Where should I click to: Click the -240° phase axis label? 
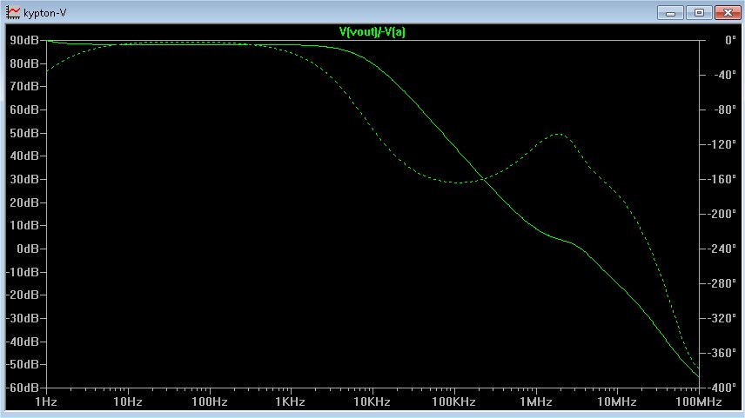click(x=722, y=249)
